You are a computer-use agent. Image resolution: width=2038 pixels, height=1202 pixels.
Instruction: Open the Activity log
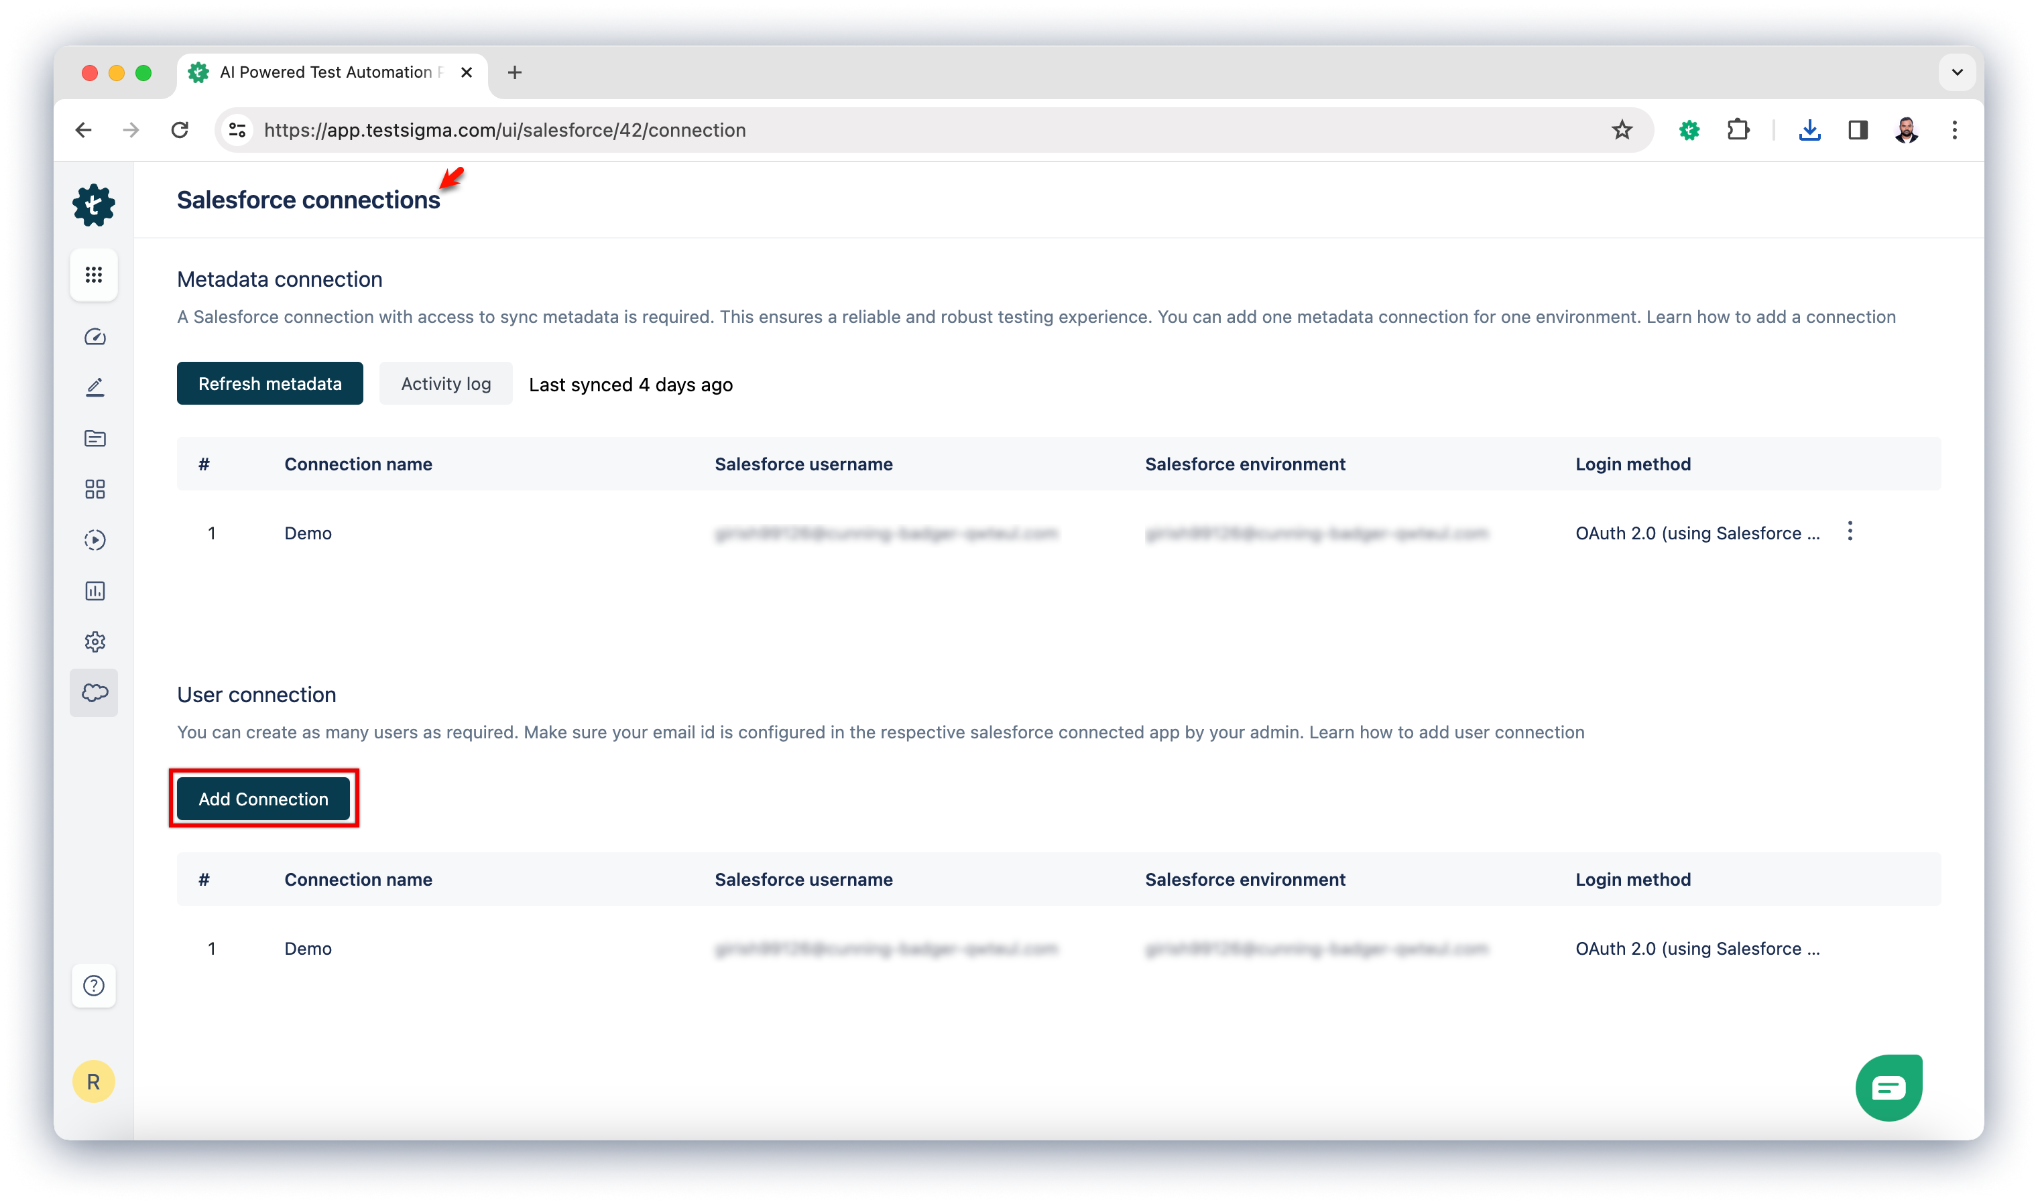(446, 384)
